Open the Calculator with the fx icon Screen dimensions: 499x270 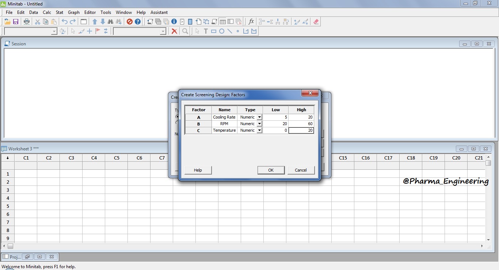point(251,22)
